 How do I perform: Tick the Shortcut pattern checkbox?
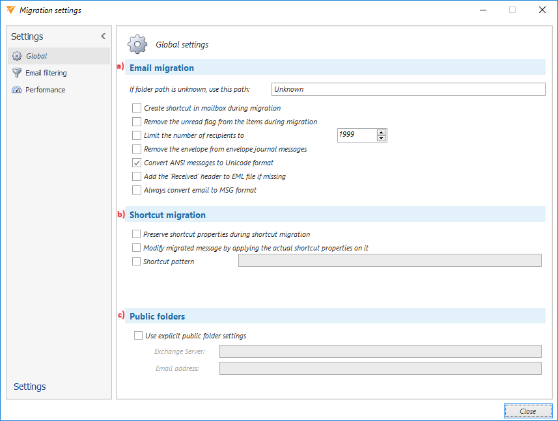coord(136,261)
